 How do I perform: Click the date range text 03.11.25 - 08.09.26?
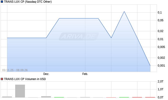pyautogui.click(x=15, y=70)
